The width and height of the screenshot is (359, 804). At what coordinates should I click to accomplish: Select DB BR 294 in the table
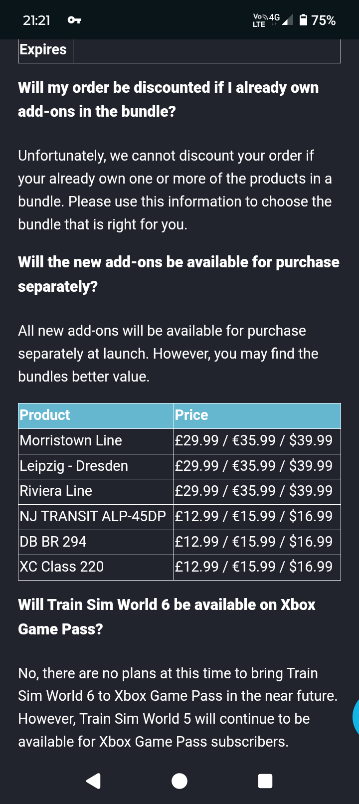click(x=53, y=542)
